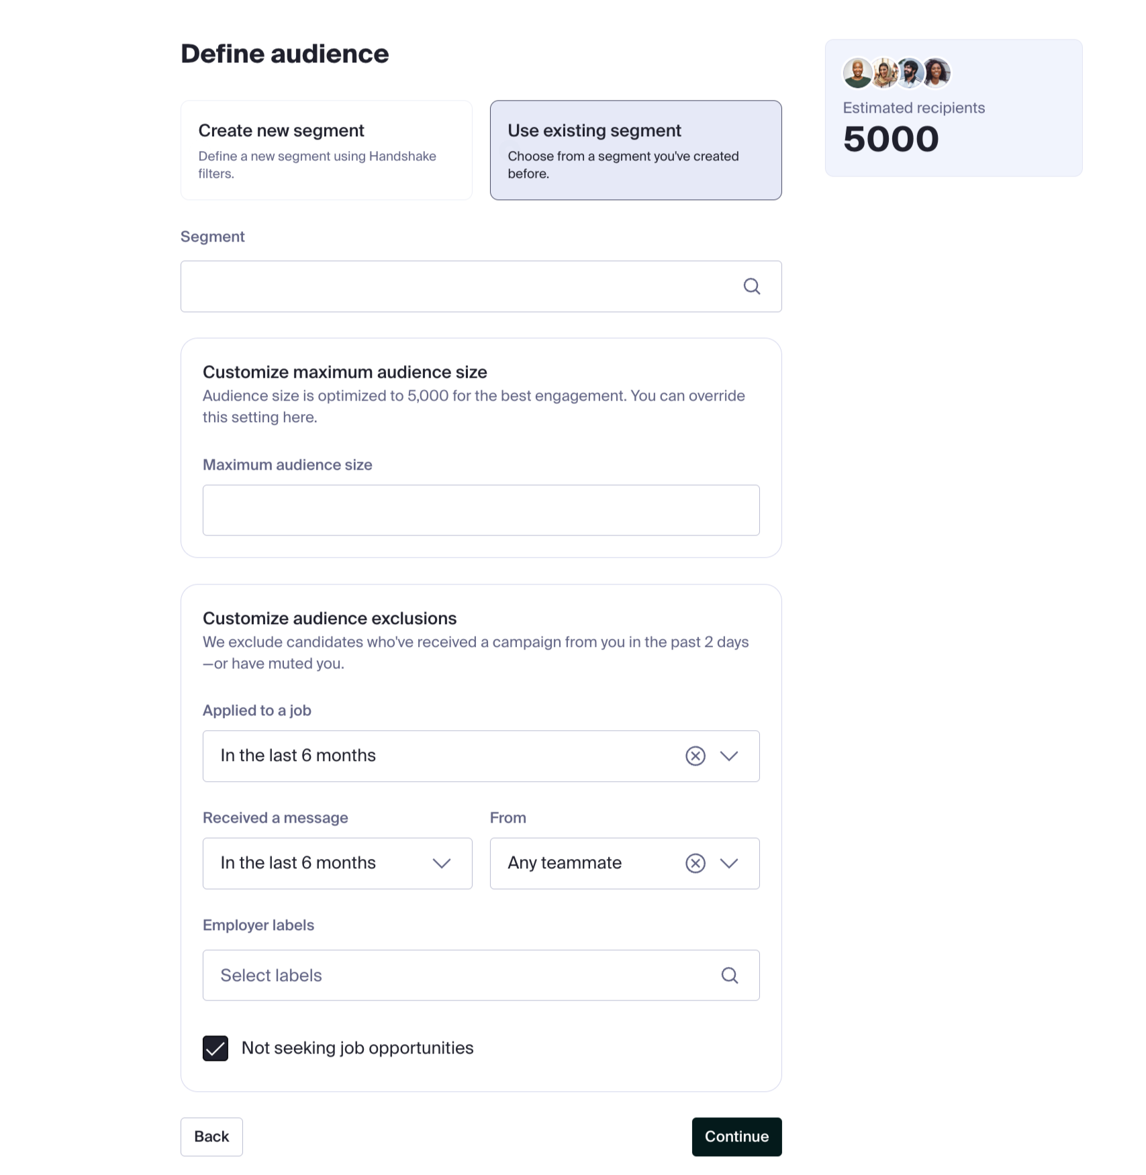Click the Select labels input field

tap(481, 975)
